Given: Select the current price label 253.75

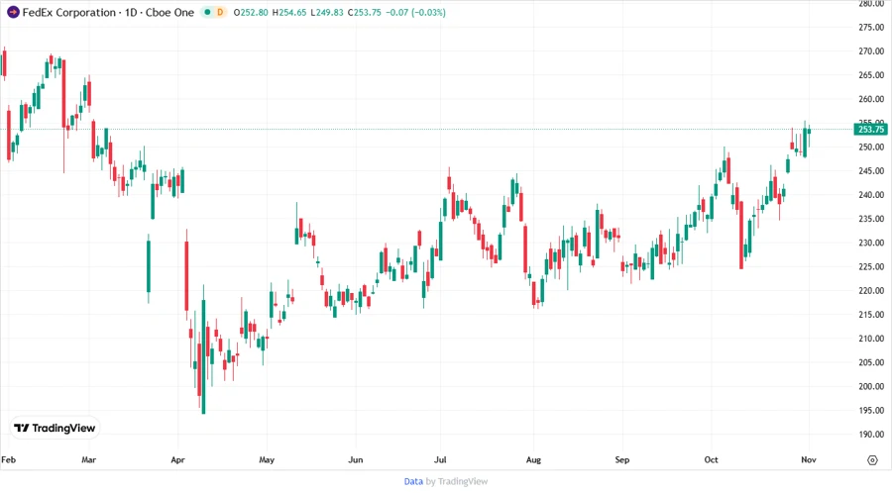Looking at the screenshot, I should (870, 129).
